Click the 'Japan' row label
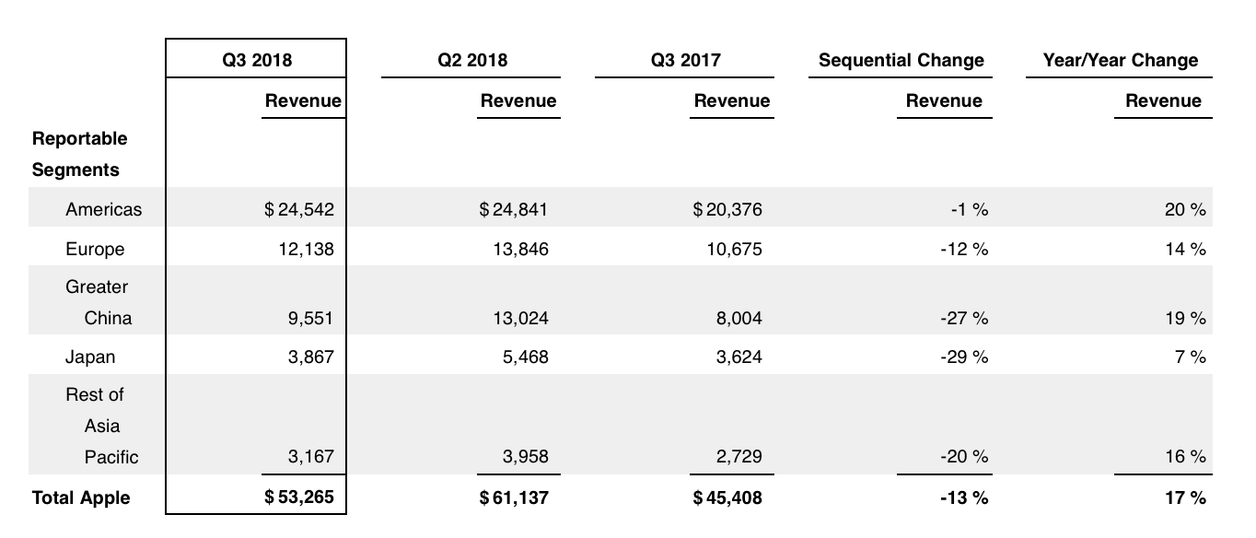 pyautogui.click(x=90, y=357)
